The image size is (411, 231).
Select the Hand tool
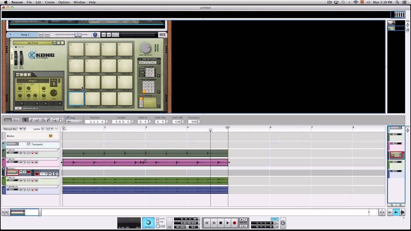click(x=60, y=120)
